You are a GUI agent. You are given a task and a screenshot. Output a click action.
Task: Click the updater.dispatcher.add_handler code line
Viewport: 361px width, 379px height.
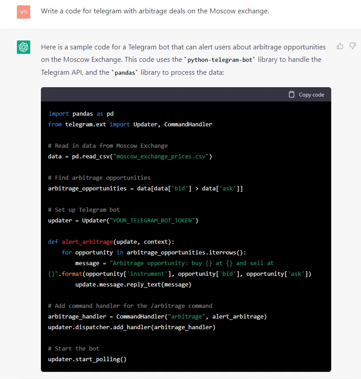(x=131, y=327)
